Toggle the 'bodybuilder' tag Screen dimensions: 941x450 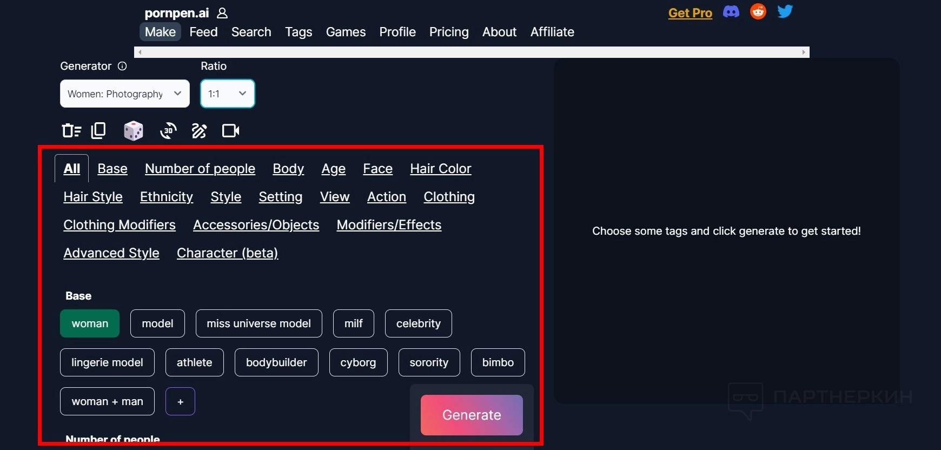pos(276,362)
